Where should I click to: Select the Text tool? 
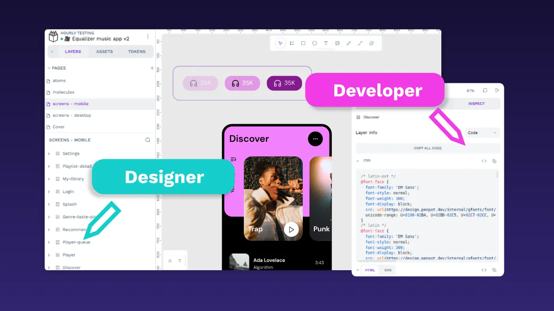pos(326,44)
